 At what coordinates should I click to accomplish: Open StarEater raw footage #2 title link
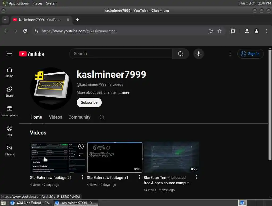[x=51, y=178]
